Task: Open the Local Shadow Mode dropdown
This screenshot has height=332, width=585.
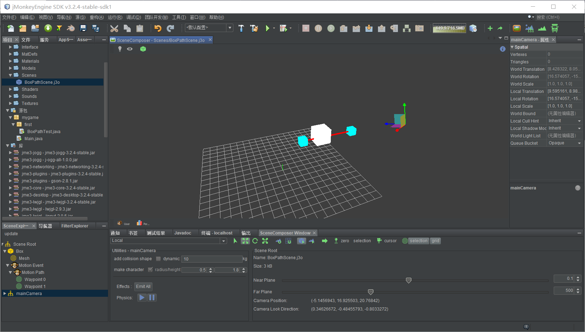Action: click(x=579, y=129)
